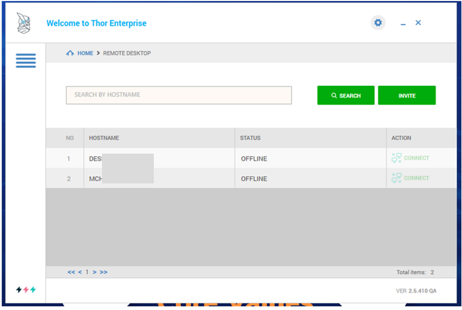Select hostname cell starting with DES
Viewport: 462px width, 310px height.
(x=159, y=159)
